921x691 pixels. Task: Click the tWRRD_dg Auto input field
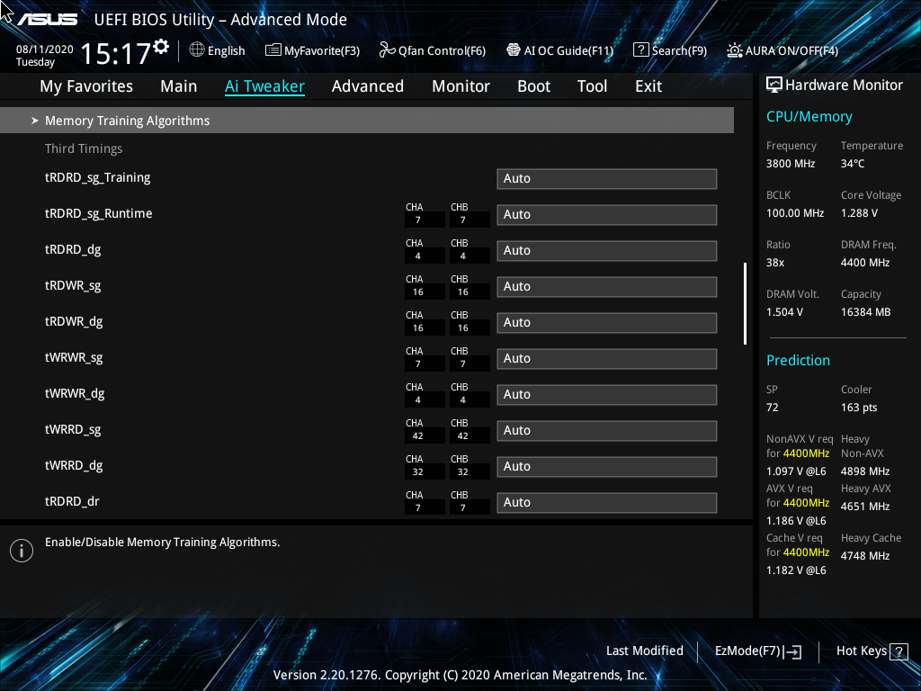point(606,466)
